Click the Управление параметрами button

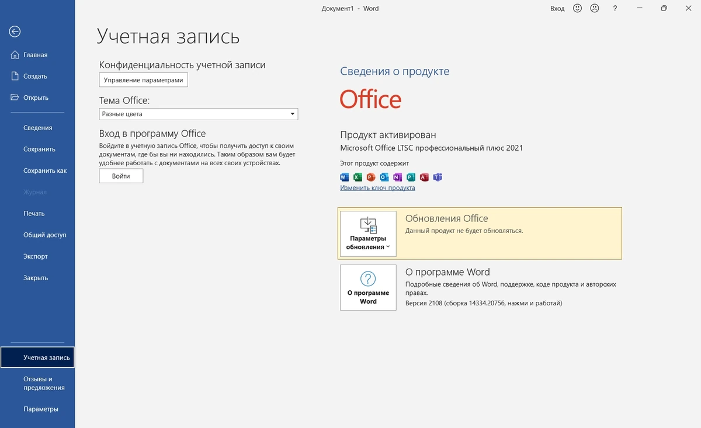point(143,80)
